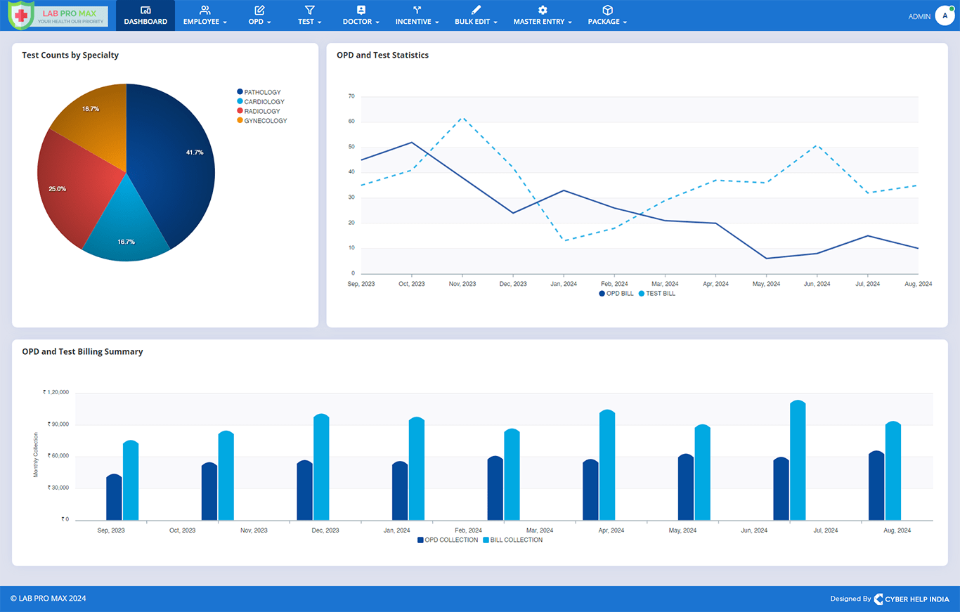Click the Pathology color swatch in pie legend
This screenshot has width=960, height=612.
pos(240,92)
